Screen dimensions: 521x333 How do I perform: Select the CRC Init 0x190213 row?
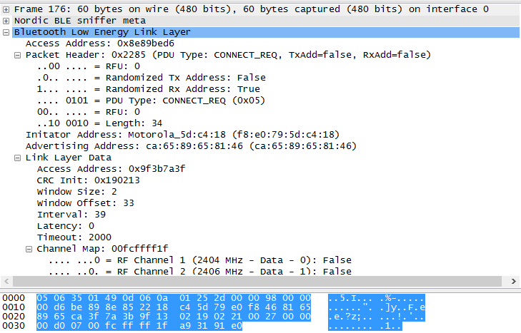tap(88, 180)
